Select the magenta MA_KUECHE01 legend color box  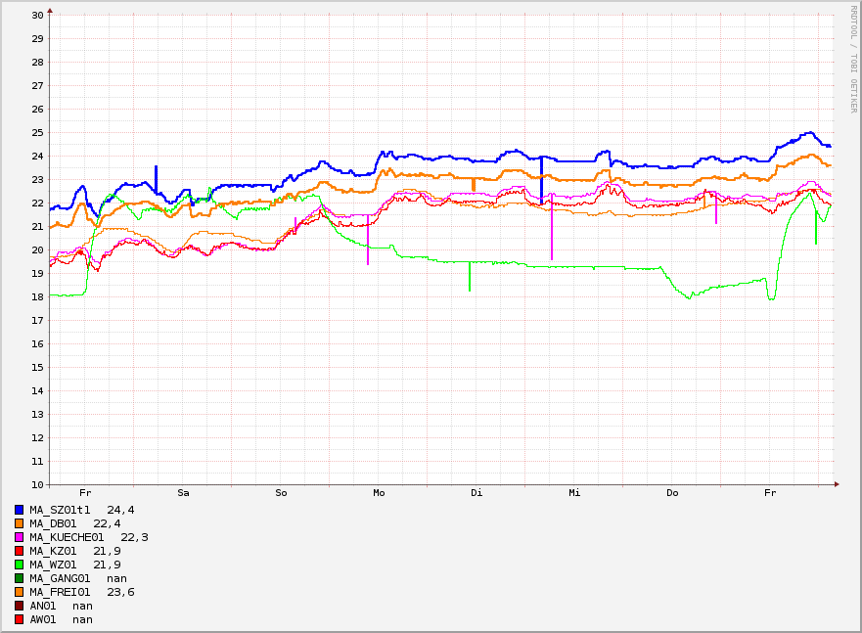(x=20, y=537)
